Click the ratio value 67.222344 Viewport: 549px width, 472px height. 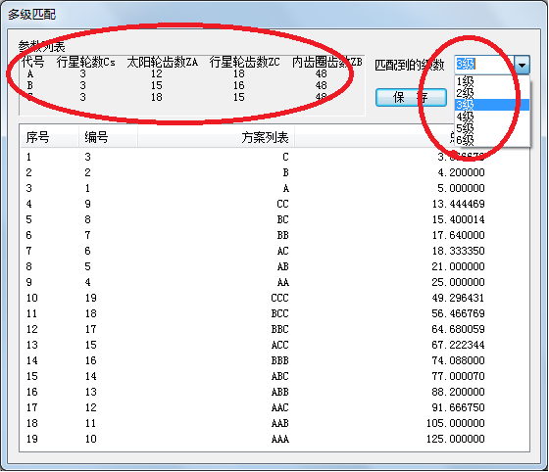[459, 345]
